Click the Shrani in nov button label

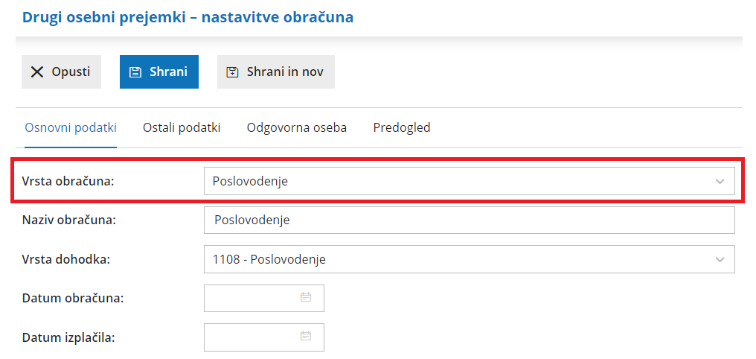[285, 72]
